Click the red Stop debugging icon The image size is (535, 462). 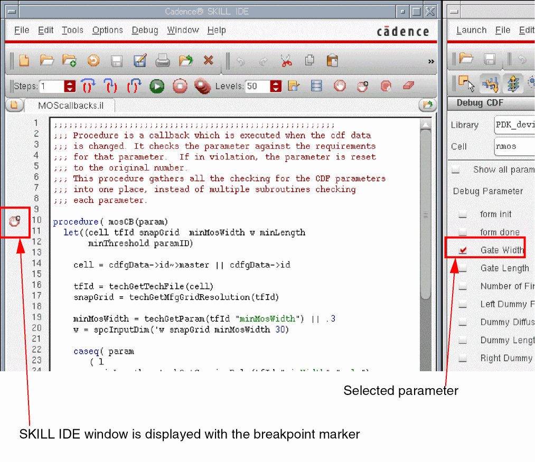180,86
